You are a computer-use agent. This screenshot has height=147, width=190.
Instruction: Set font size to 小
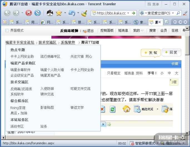tap(162, 73)
